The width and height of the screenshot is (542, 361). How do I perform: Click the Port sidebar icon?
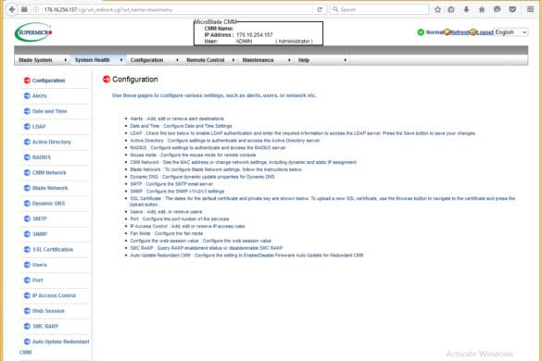coord(27,280)
